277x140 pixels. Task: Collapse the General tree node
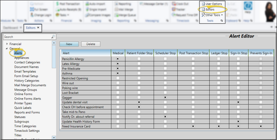pos(6,49)
